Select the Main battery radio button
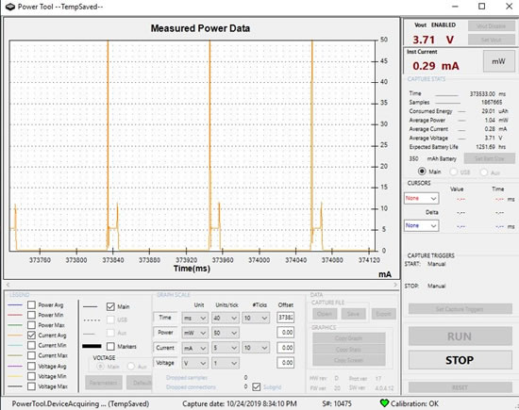The width and height of the screenshot is (519, 410). coord(422,172)
